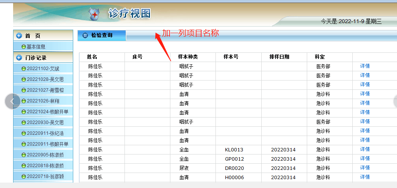Go to previous image with left arrow
The width and height of the screenshot is (397, 188).
point(12,101)
